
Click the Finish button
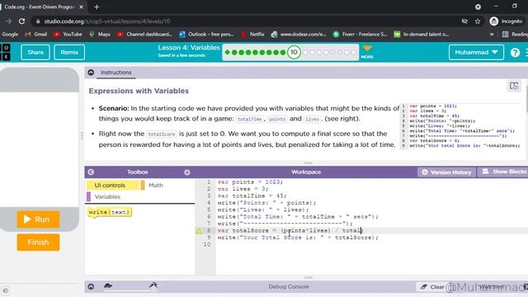pos(38,242)
